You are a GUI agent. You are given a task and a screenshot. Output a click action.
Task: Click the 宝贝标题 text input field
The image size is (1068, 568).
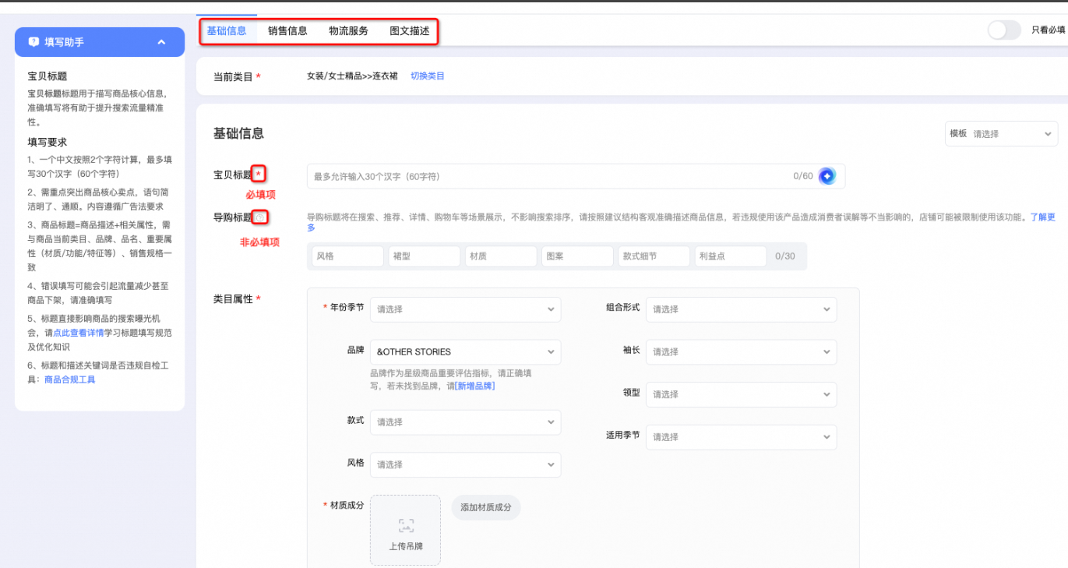point(545,176)
